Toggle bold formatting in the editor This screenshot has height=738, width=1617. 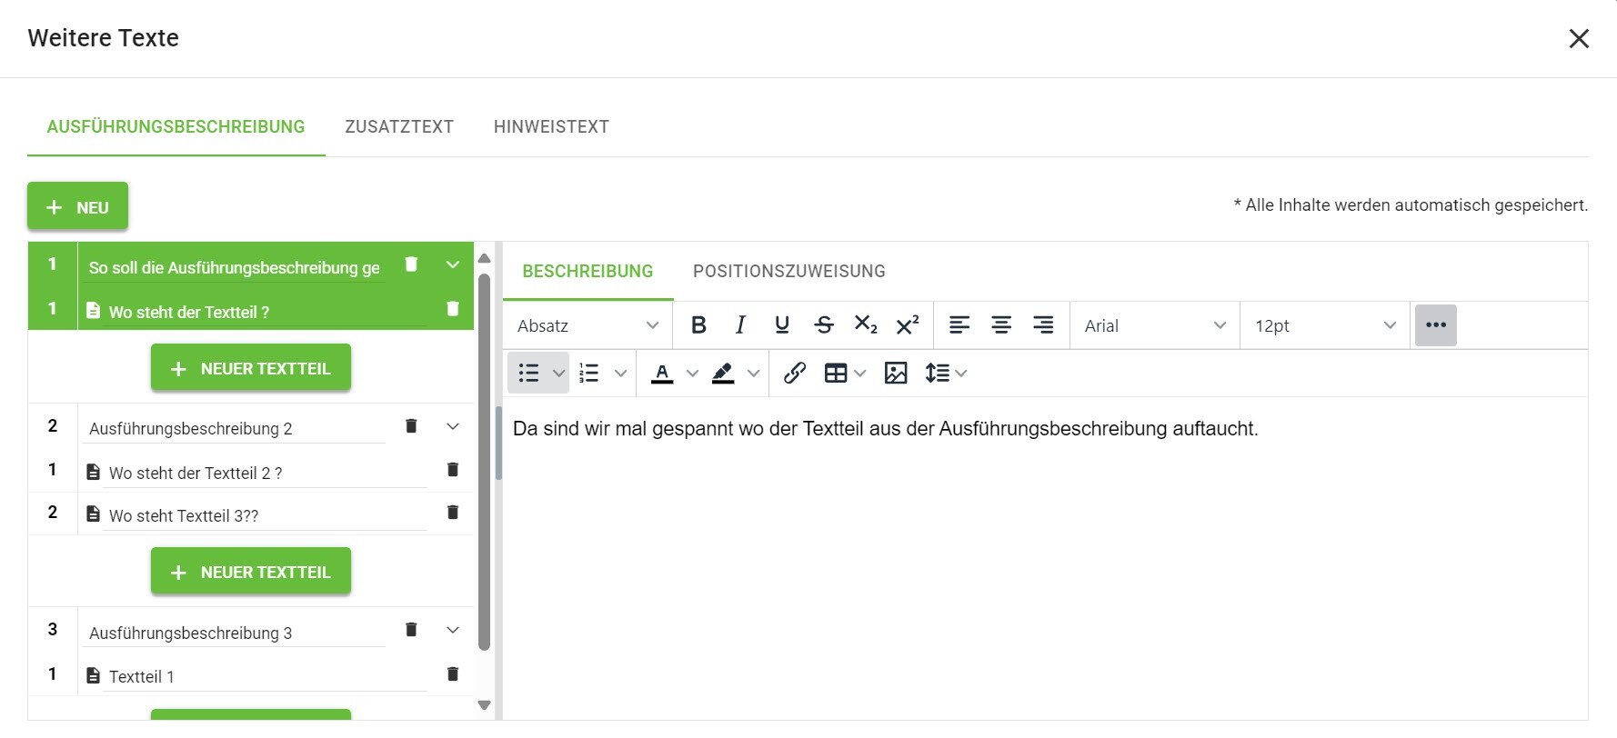698,325
